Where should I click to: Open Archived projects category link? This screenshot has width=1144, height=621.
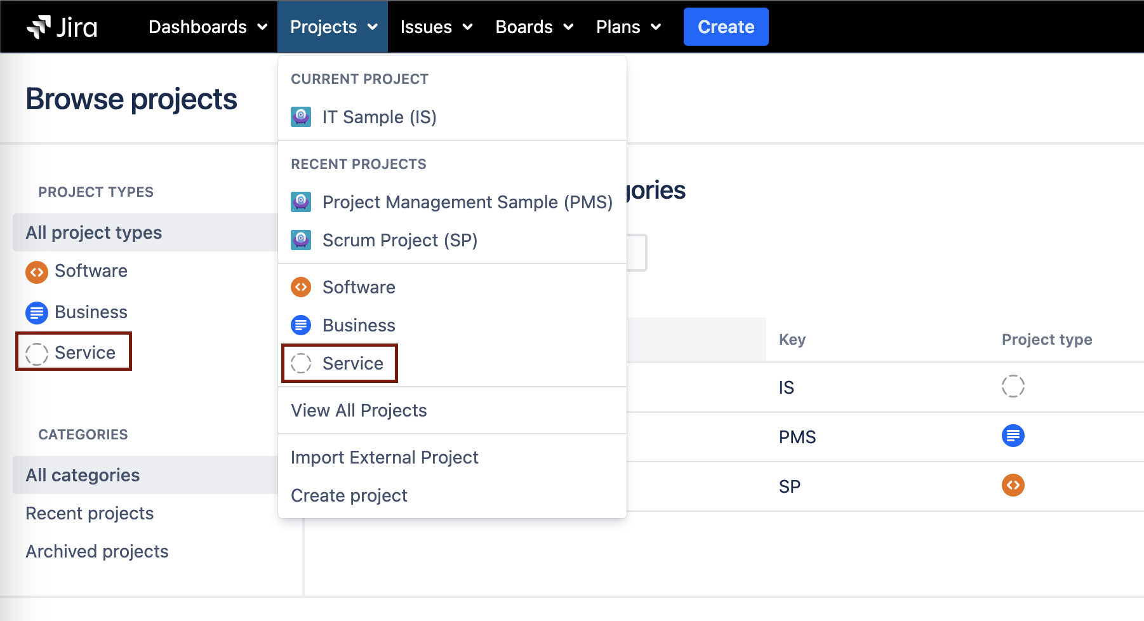tap(97, 552)
